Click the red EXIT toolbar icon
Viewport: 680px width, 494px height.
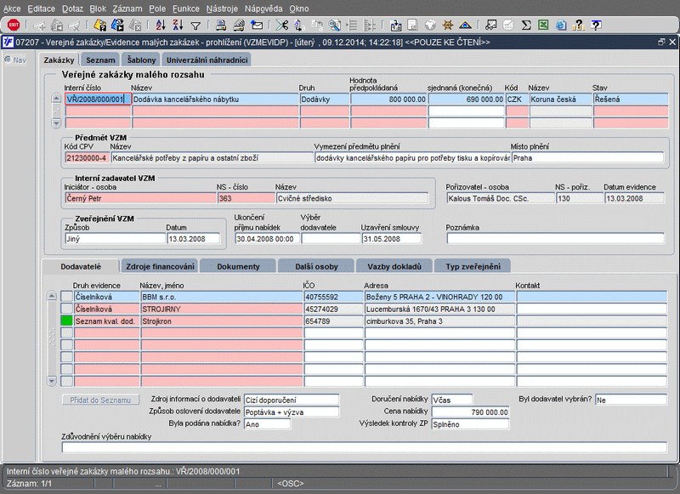[x=14, y=25]
